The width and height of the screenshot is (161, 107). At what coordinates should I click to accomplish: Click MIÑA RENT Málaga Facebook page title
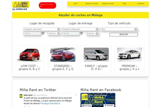click(98, 95)
